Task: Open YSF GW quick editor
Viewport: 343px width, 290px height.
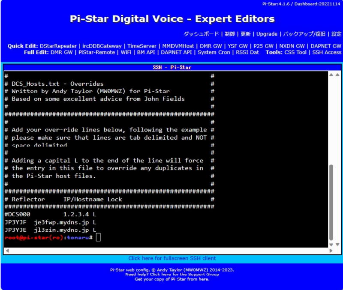Action: click(x=238, y=46)
